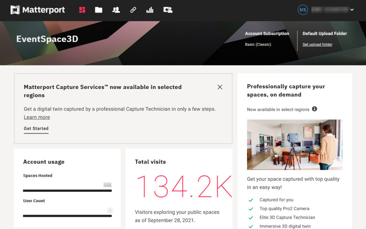The height and width of the screenshot is (229, 366).
Task: Click the checkmark beside Captured for you
Action: click(251, 200)
